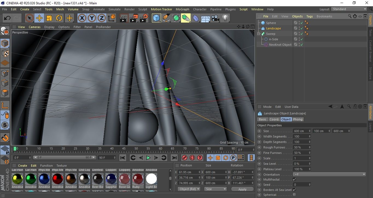Switch to the Basic tab
The height and width of the screenshot is (198, 373).
[x=263, y=119]
